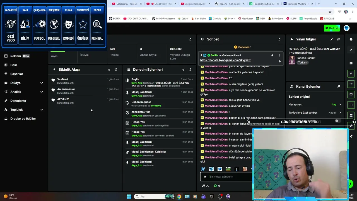Open Takipçilere özel sohbet setting chevron
This screenshot has height=201, width=357.
[x=340, y=113]
